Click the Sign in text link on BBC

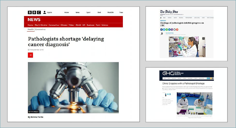coord(49,12)
